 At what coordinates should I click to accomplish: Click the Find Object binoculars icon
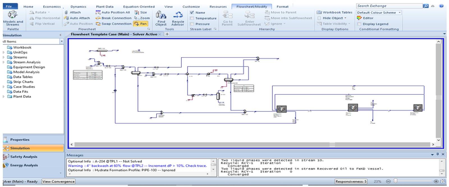pyautogui.click(x=161, y=15)
